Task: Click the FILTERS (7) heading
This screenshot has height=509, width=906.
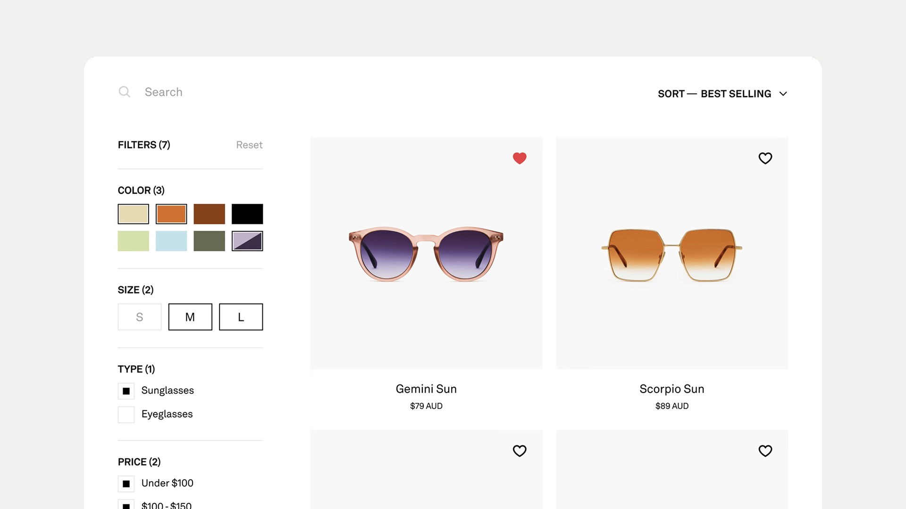Action: point(144,145)
